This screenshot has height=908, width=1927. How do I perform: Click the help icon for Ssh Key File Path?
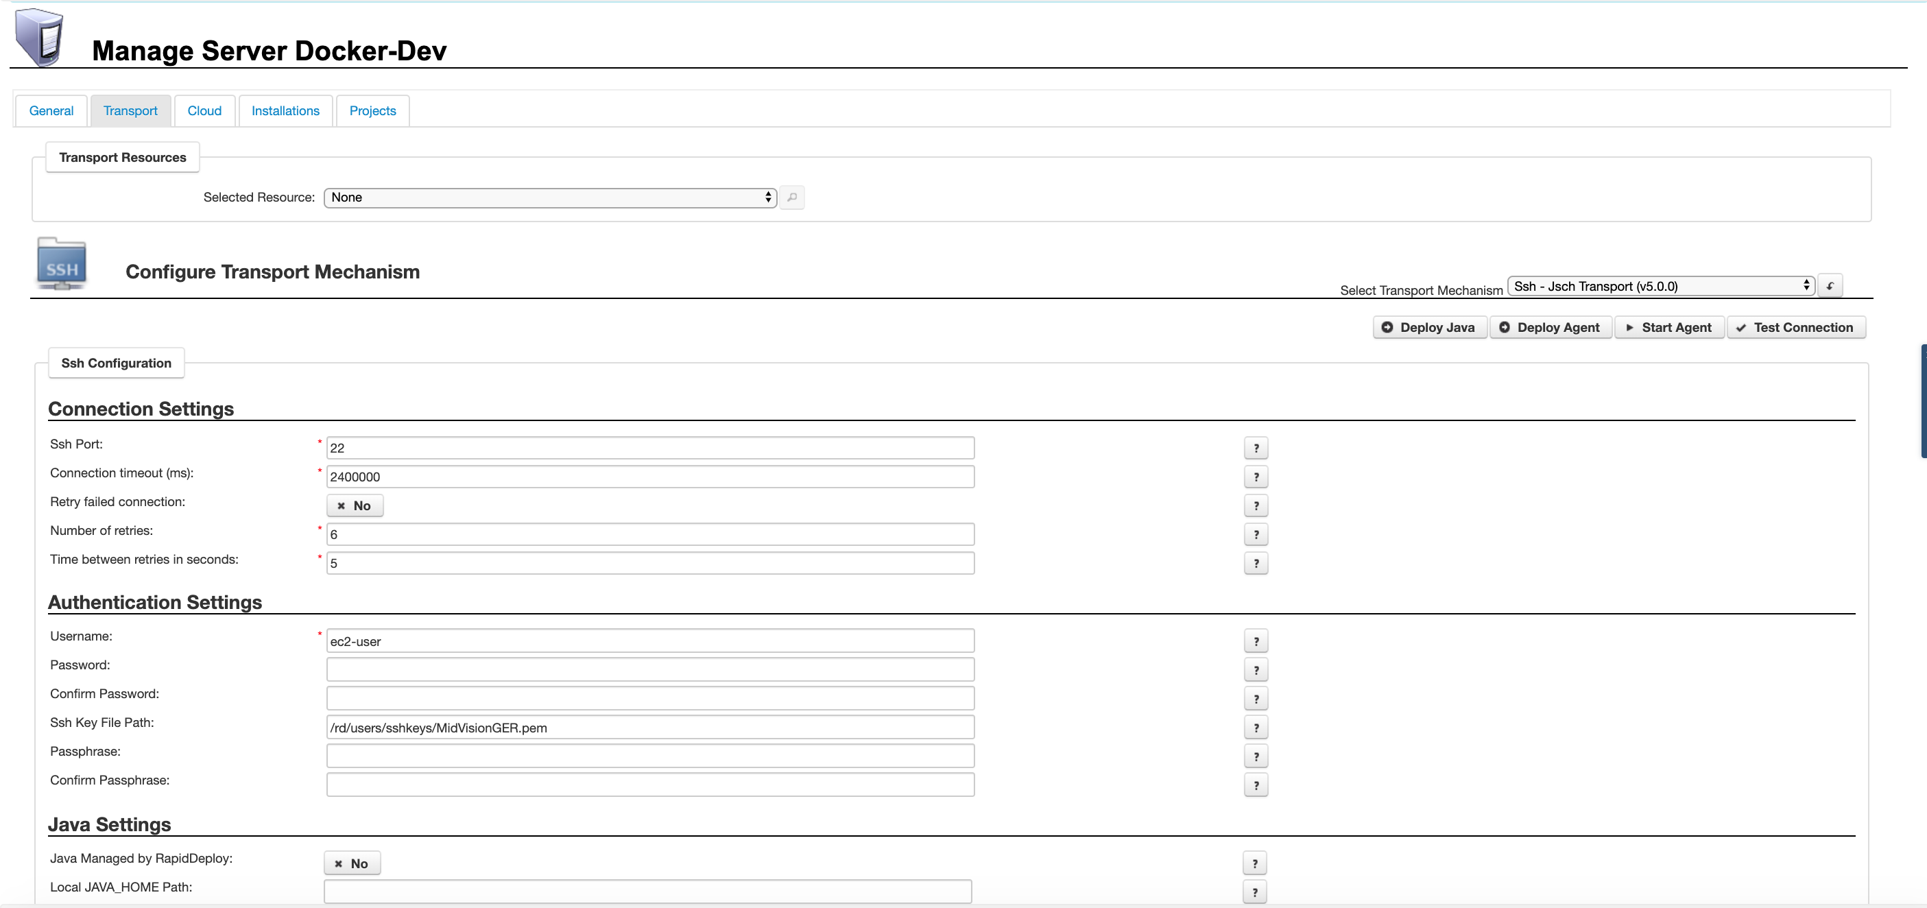pyautogui.click(x=1256, y=728)
